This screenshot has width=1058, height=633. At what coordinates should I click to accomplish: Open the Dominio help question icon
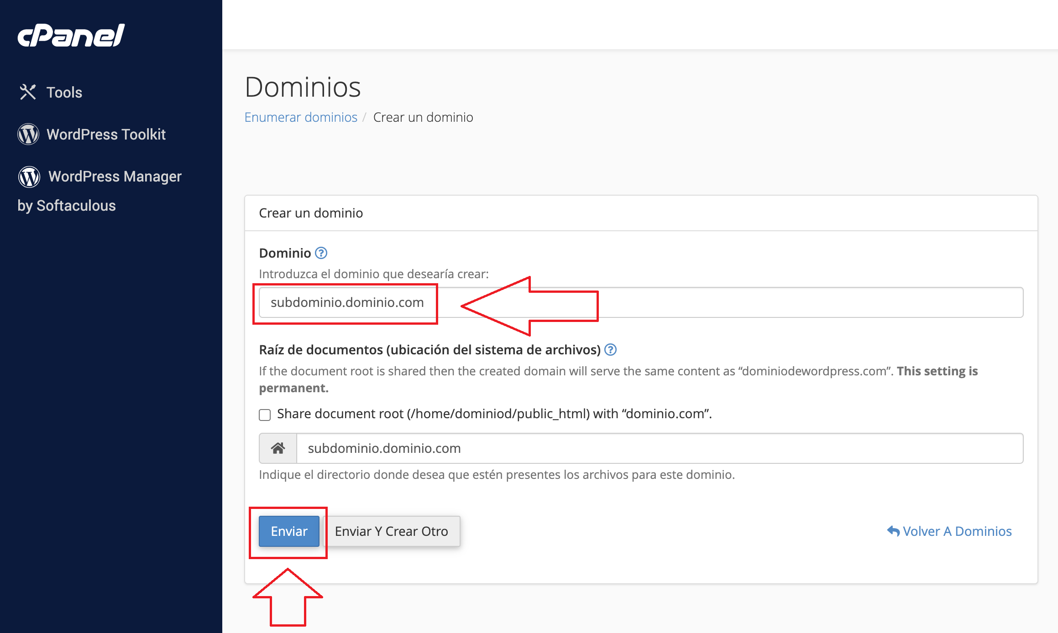(321, 253)
